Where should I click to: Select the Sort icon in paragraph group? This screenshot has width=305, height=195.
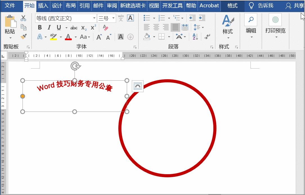[x=195, y=37]
